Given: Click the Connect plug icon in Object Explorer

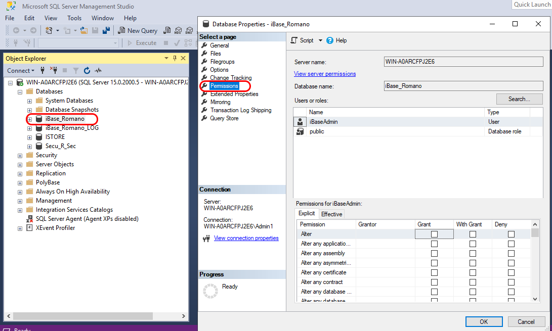Looking at the screenshot, I should [43, 70].
